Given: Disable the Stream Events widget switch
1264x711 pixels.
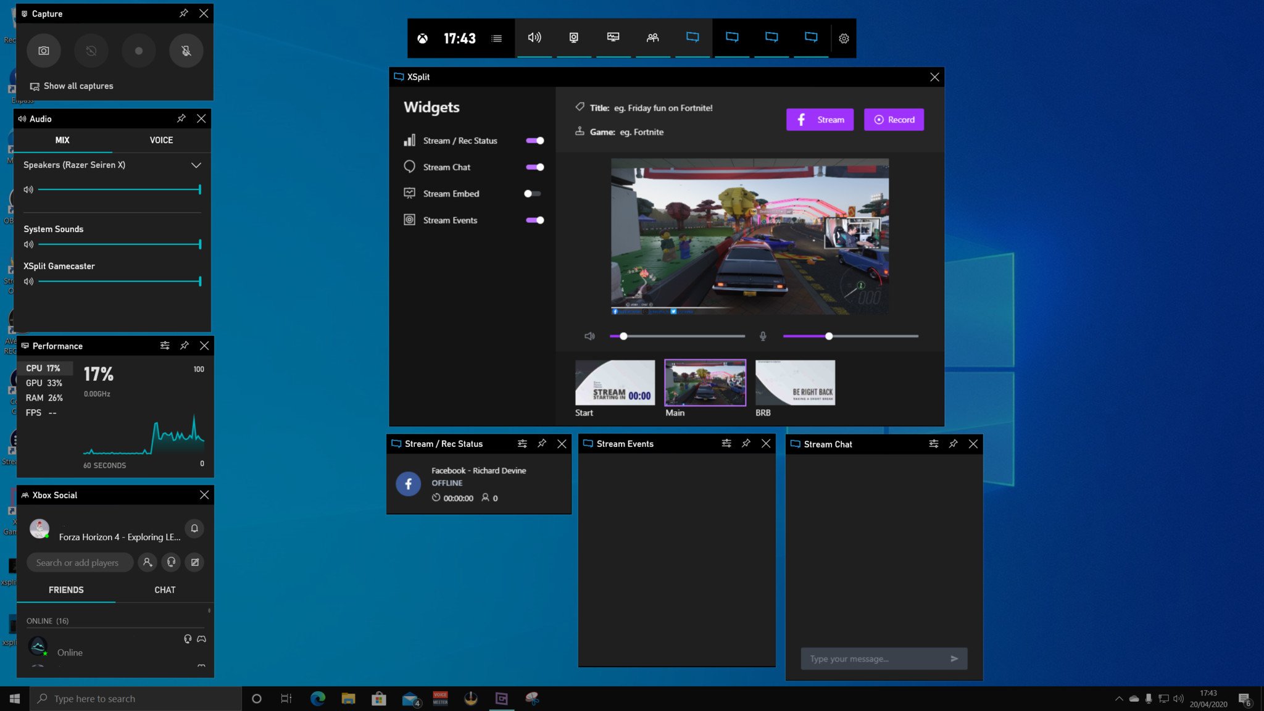Looking at the screenshot, I should point(534,220).
